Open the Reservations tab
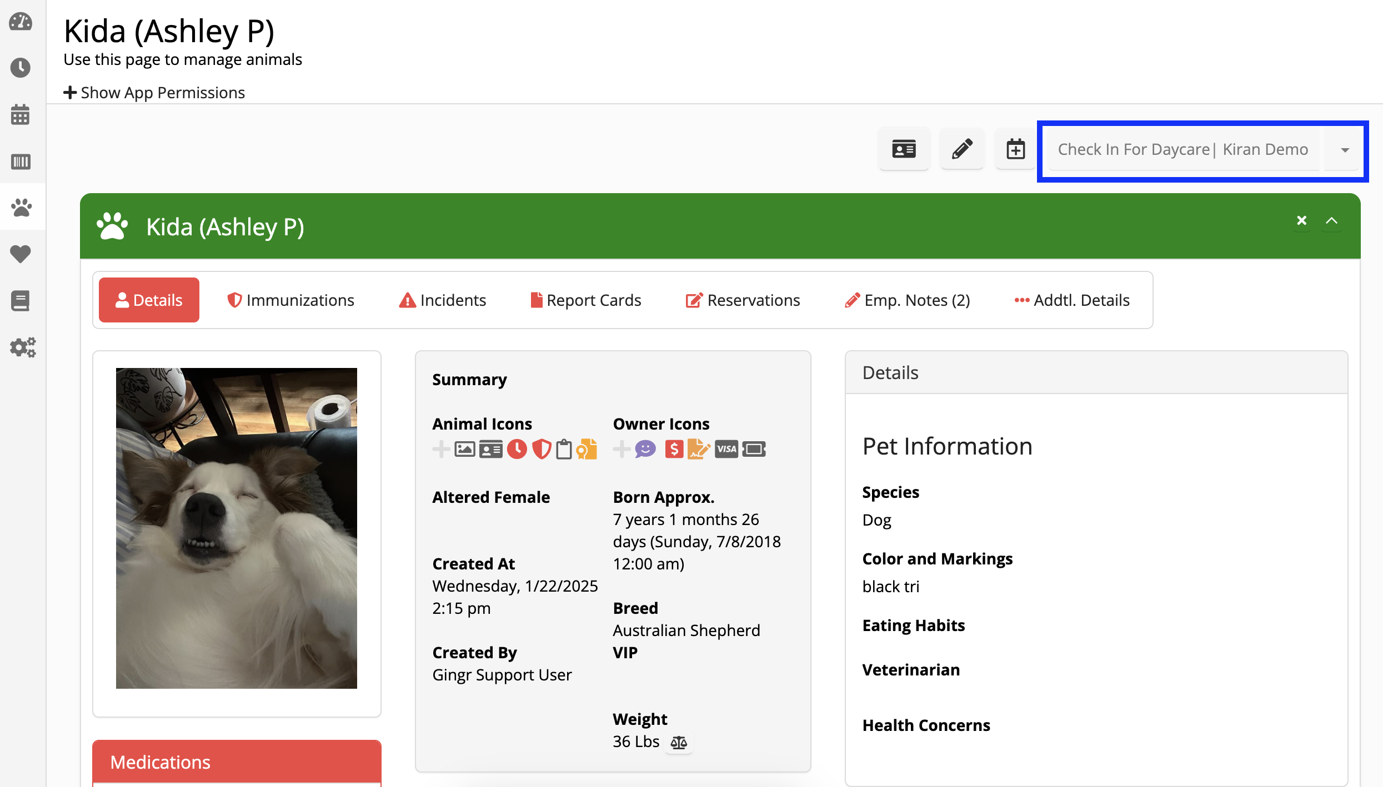1383x787 pixels. pos(743,300)
